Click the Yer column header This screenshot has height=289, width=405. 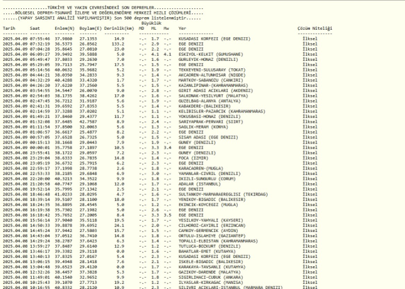point(183,28)
